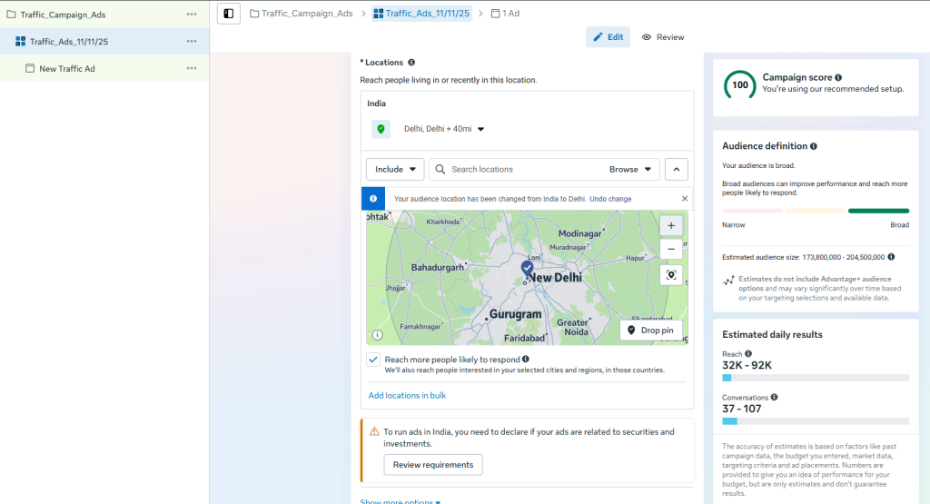
Task: Collapse the location search panel
Action: coord(677,169)
